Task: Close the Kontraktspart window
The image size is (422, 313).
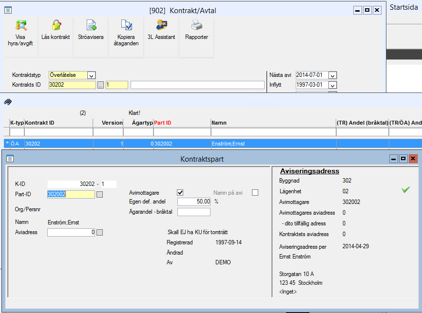Action: (x=413, y=159)
